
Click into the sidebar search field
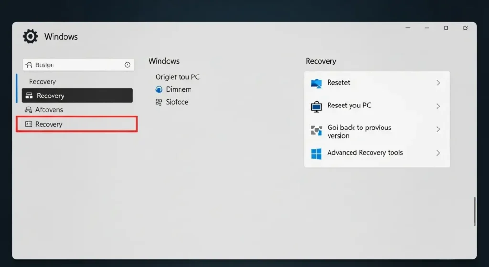point(78,64)
